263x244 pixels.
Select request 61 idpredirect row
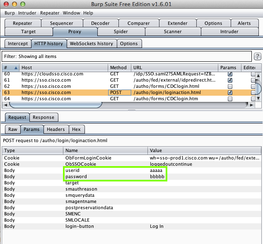(124, 80)
